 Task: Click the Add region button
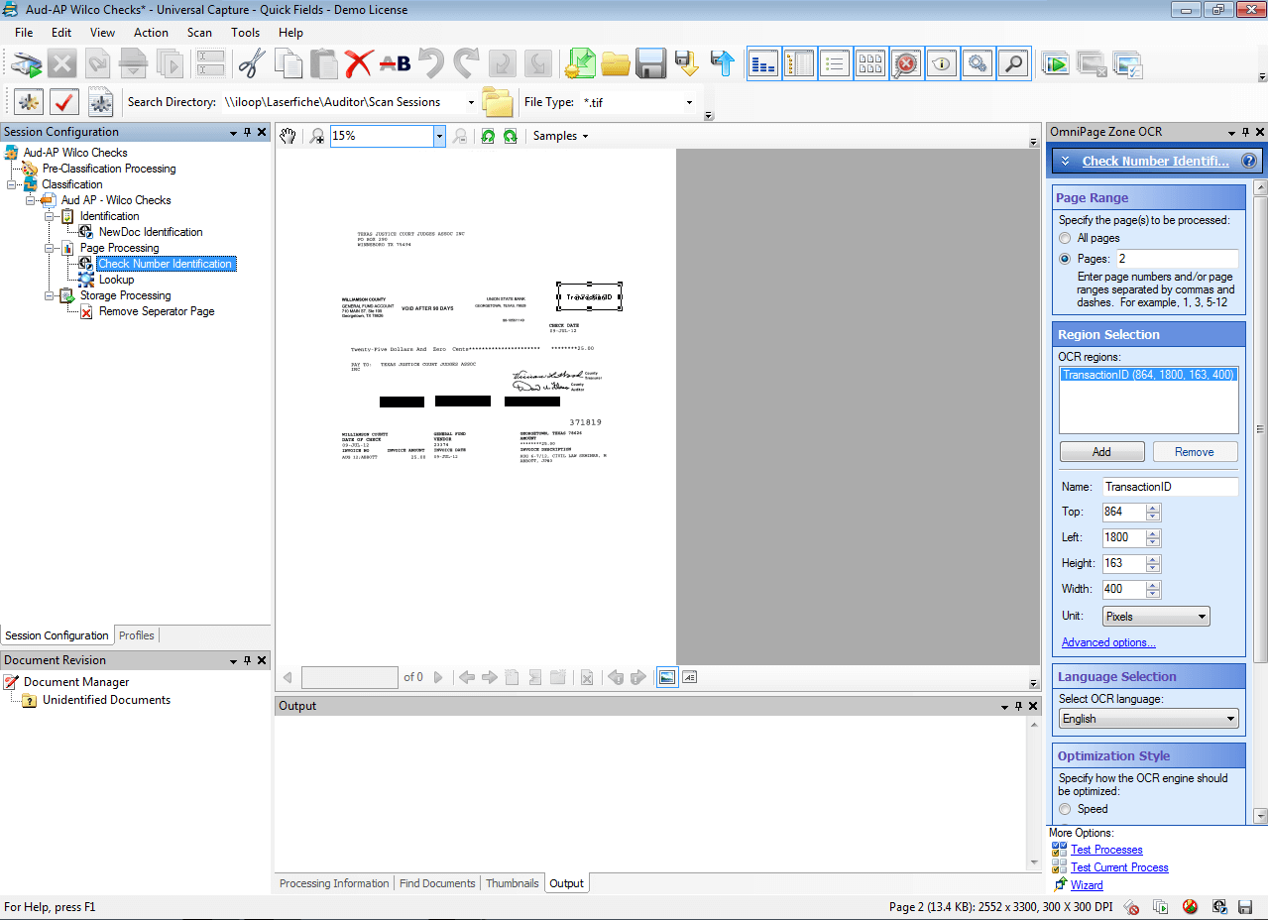(x=1101, y=452)
